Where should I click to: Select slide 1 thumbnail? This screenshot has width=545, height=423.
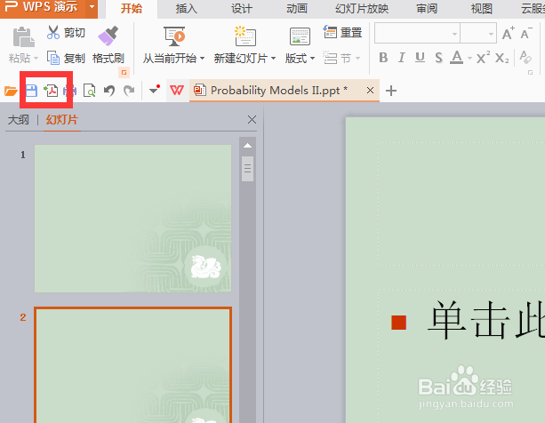tap(132, 219)
